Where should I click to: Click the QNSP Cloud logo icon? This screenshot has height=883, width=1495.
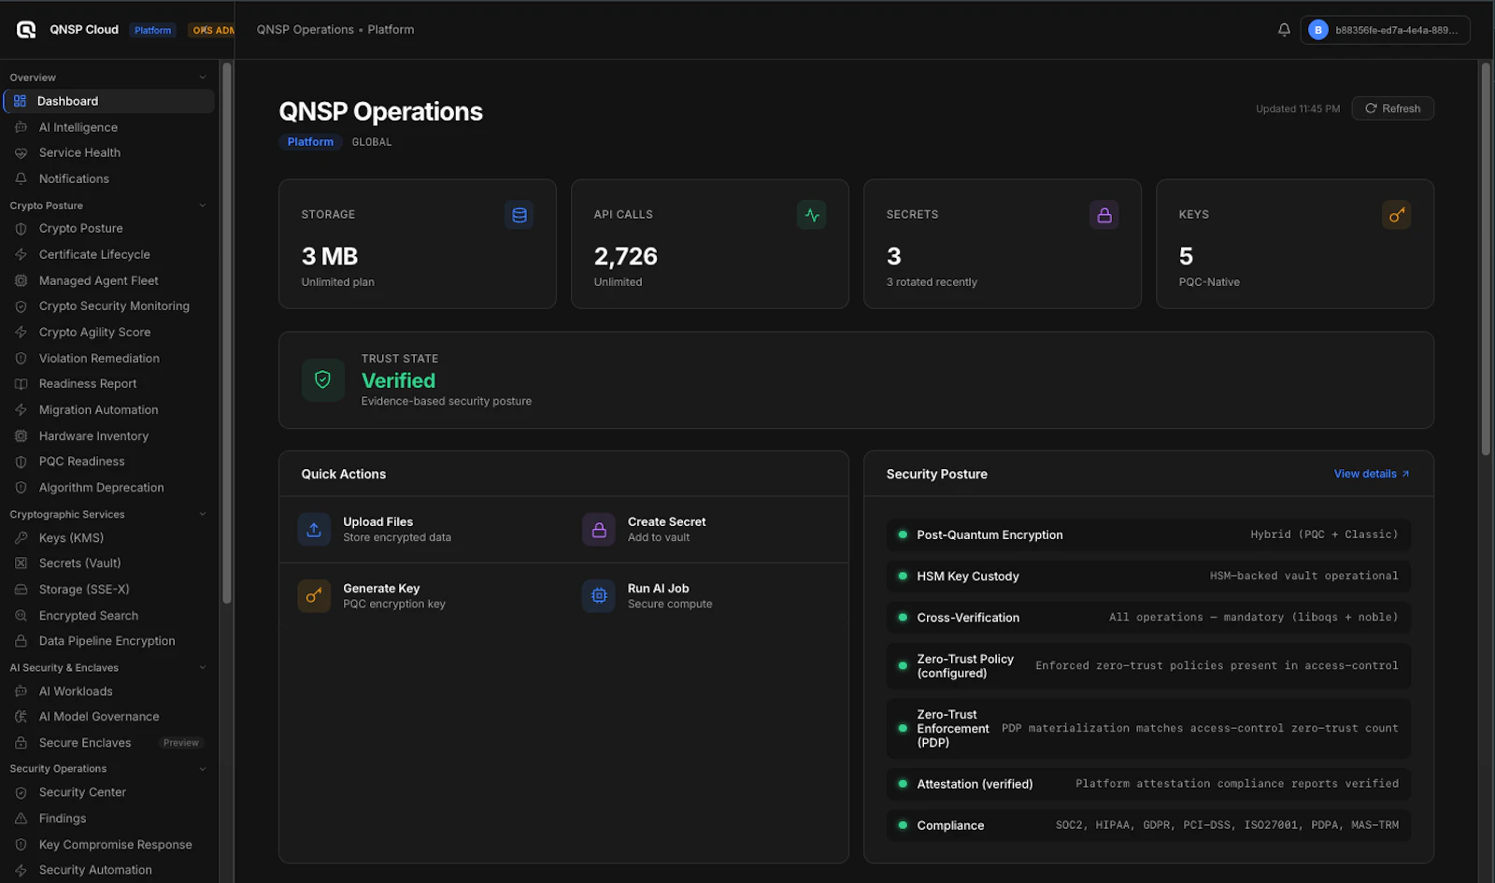pyautogui.click(x=25, y=29)
